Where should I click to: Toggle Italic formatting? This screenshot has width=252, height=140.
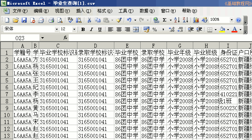[x=91, y=30]
